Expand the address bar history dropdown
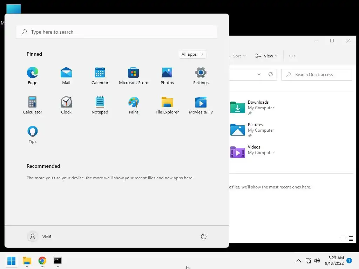Image resolution: width=359 pixels, height=269 pixels. pos(259,74)
